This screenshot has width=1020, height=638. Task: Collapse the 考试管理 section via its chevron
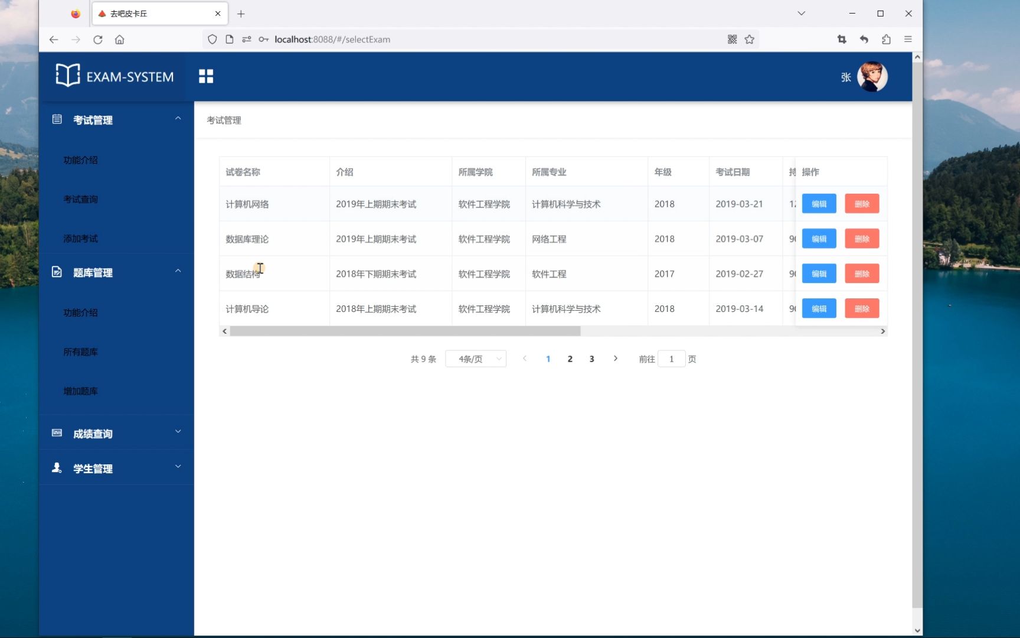tap(178, 119)
